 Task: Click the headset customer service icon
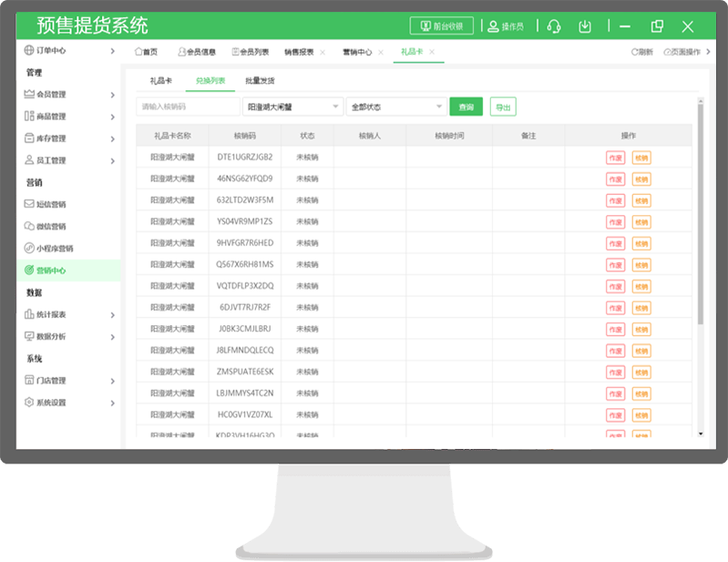(x=553, y=26)
